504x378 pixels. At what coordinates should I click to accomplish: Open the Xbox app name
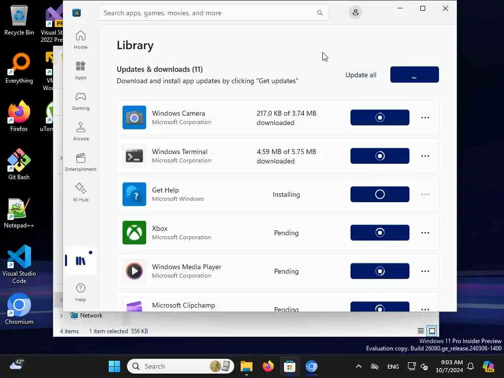160,228
